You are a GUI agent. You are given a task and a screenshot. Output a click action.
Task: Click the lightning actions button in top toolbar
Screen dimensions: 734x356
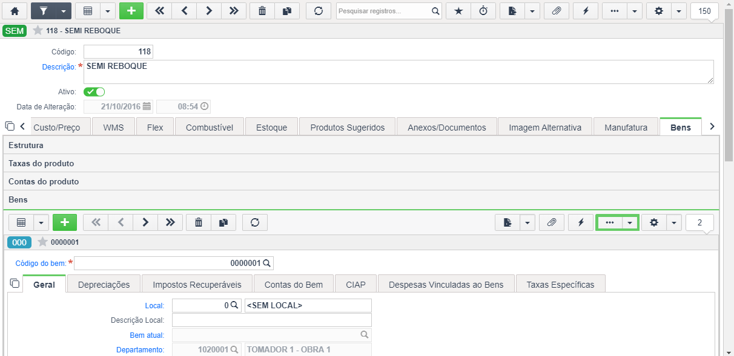586,11
